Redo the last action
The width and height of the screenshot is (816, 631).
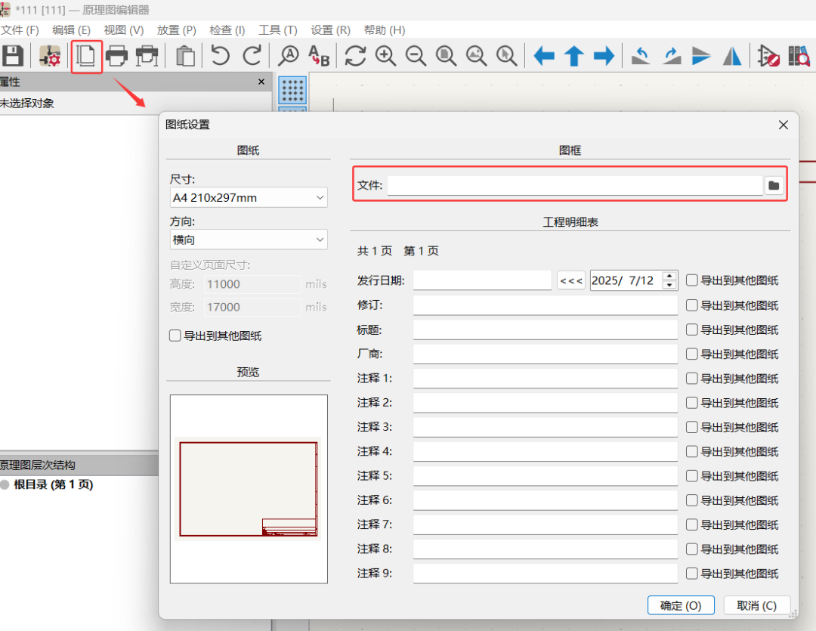pos(252,56)
